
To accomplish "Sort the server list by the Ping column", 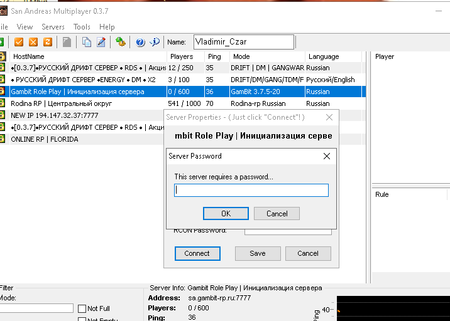I will 214,56.
